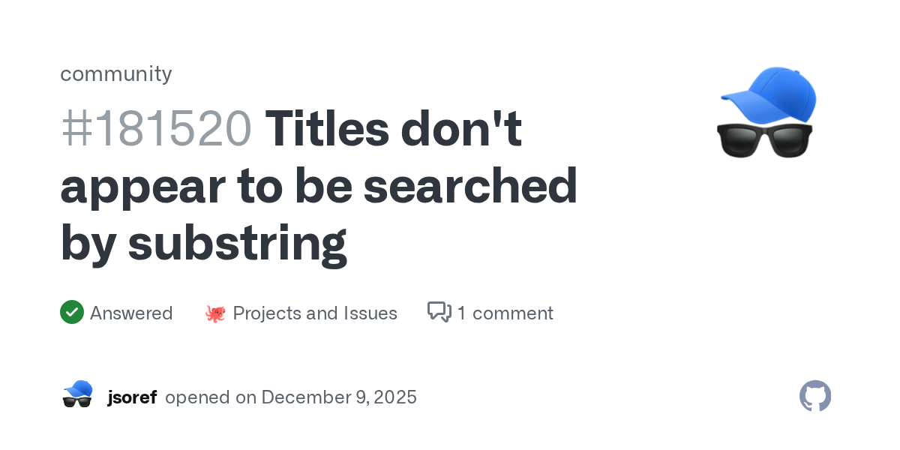The width and height of the screenshot is (900, 450).
Task: Click the green Answered checkmark icon
Action: (x=72, y=313)
